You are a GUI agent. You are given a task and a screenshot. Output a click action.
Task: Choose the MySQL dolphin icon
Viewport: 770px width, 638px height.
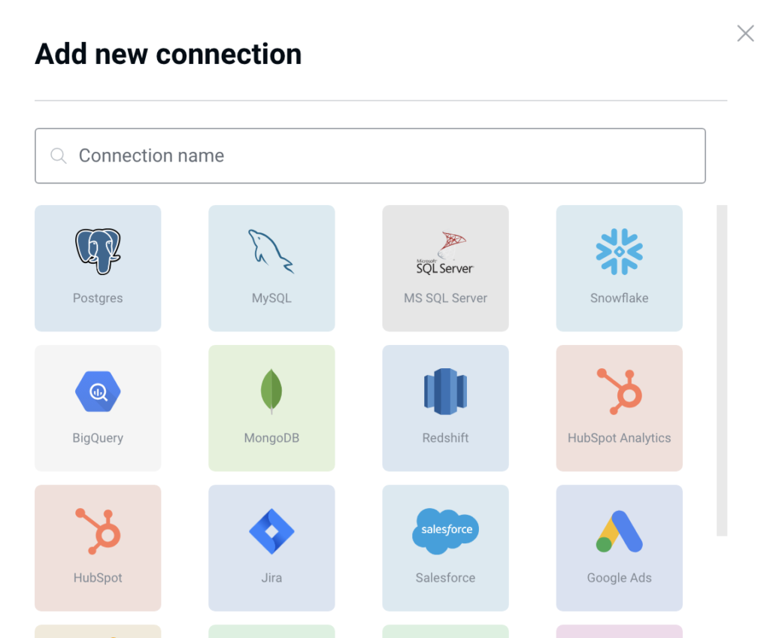271,251
